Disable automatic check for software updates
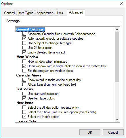This screenshot has height=138, width=126. [24, 39]
